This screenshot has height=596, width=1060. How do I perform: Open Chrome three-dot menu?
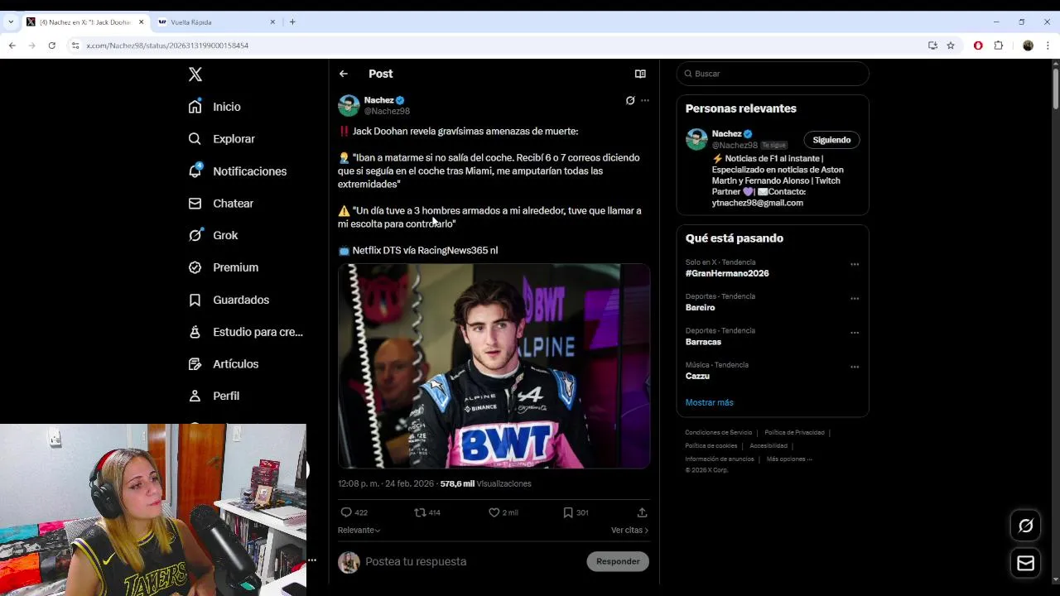point(1048,46)
